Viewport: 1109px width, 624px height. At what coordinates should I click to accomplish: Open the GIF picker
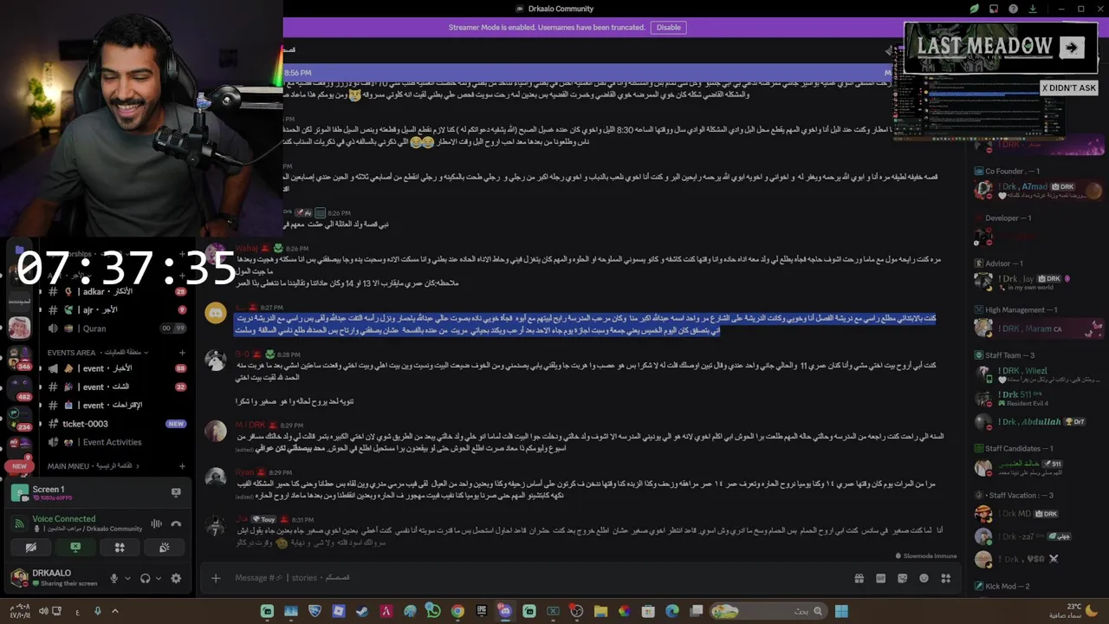point(880,578)
